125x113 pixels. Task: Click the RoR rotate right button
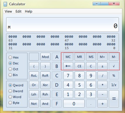coord(45,76)
